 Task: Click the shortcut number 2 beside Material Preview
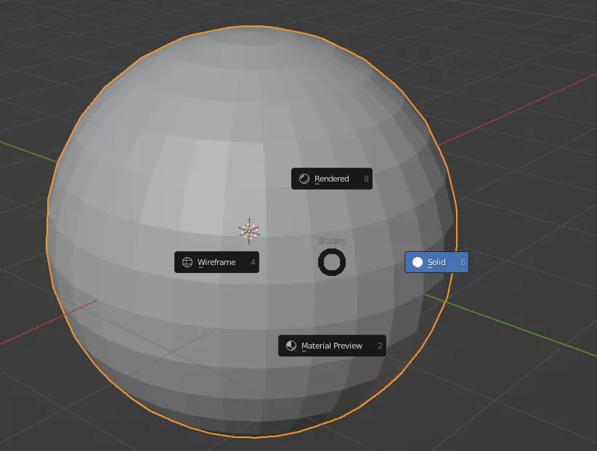(x=380, y=346)
